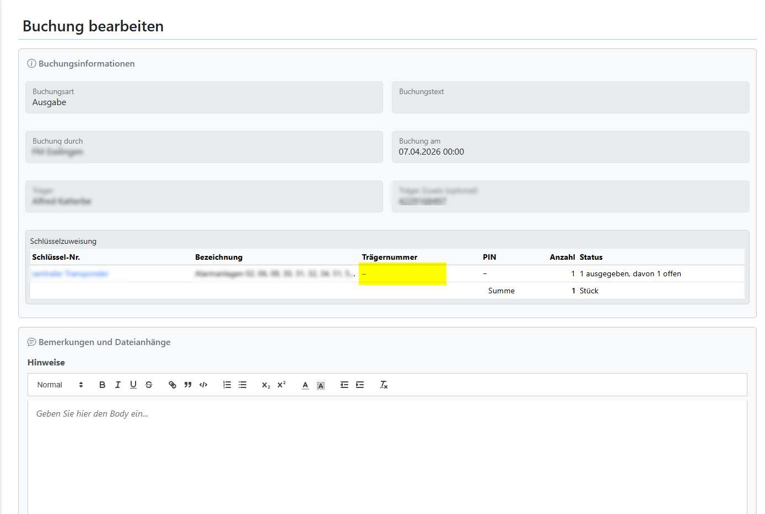
Task: Click the Buchungsinformationen info icon
Action: 32,64
